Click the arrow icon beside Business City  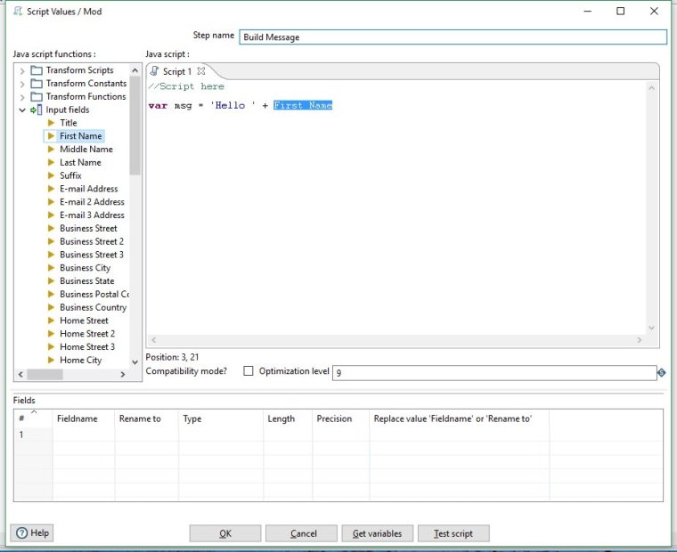click(52, 268)
